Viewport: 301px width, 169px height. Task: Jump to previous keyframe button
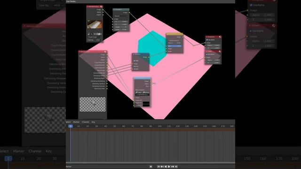tap(162, 167)
